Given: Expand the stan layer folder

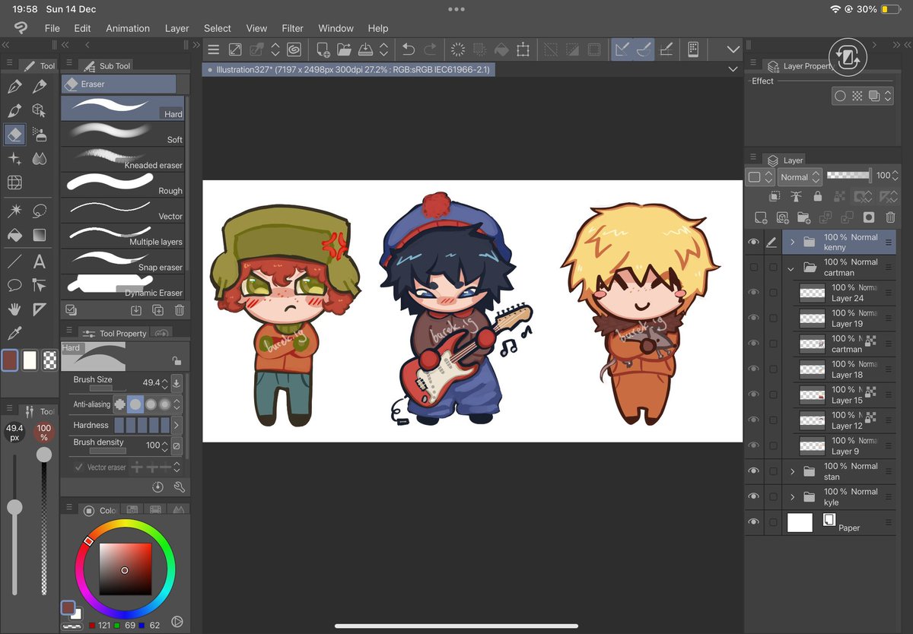Looking at the screenshot, I should 792,471.
